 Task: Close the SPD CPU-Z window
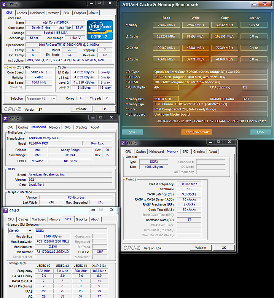click(112, 209)
